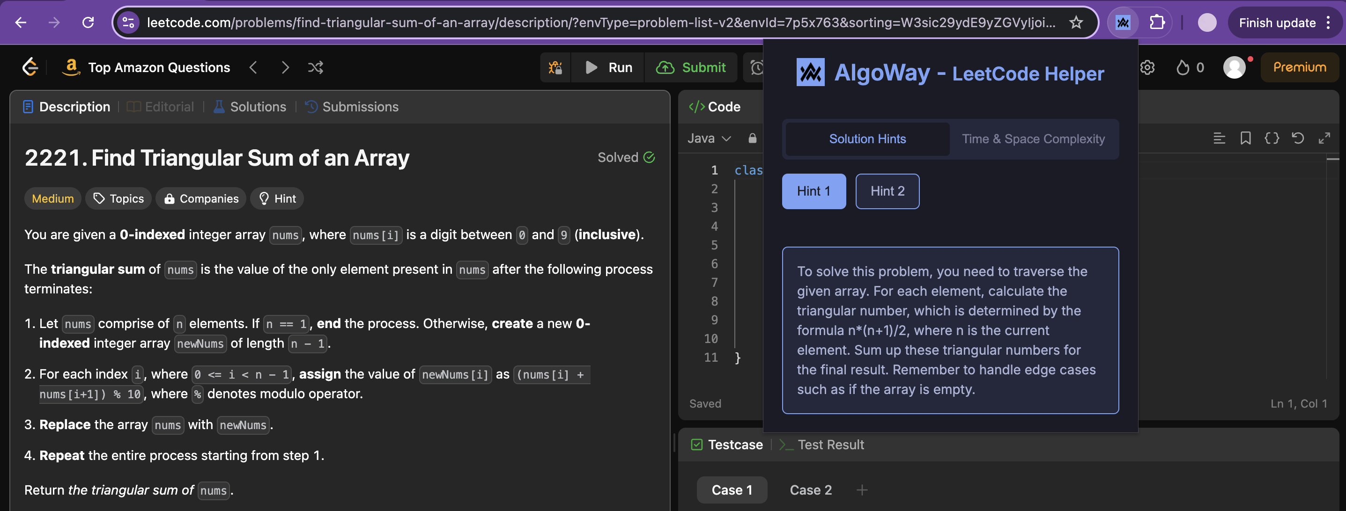The width and height of the screenshot is (1346, 511).
Task: Expand the problem Hint pill
Action: (x=277, y=198)
